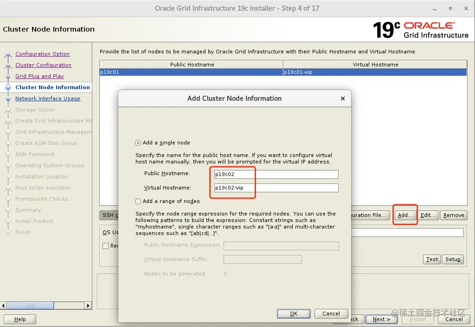This screenshot has width=475, height=327.
Task: Click the Next > button
Action: [381, 319]
